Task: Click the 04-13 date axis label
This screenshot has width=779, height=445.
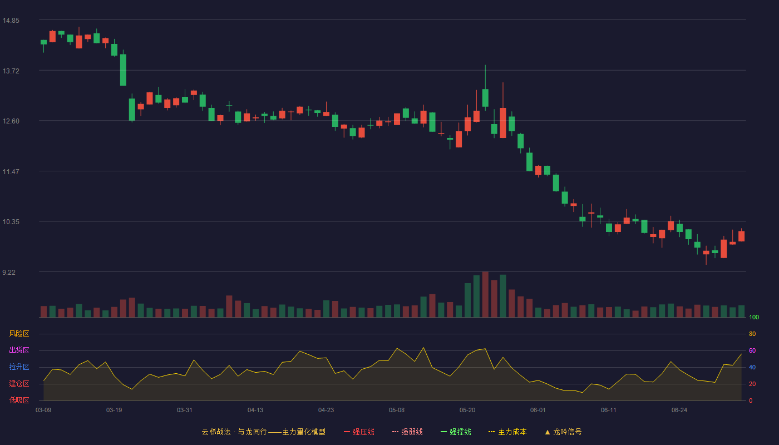Action: point(255,410)
